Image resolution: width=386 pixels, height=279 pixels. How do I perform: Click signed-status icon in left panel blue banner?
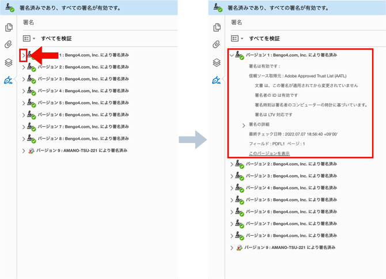point(10,7)
